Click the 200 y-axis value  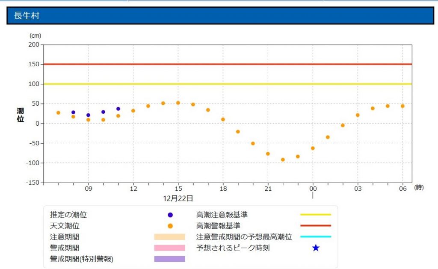click(x=34, y=45)
